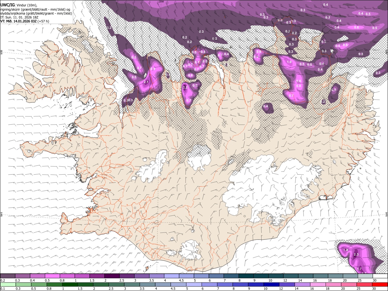Click the 'VT: Mið. 14.01.2026 03Z (+57 h)' line

[x=25, y=21]
